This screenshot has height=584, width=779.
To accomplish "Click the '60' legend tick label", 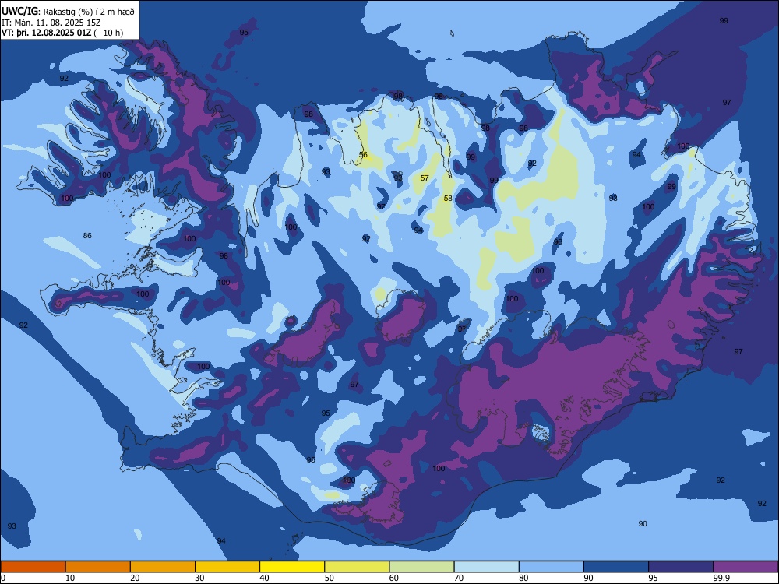I will click(x=394, y=578).
